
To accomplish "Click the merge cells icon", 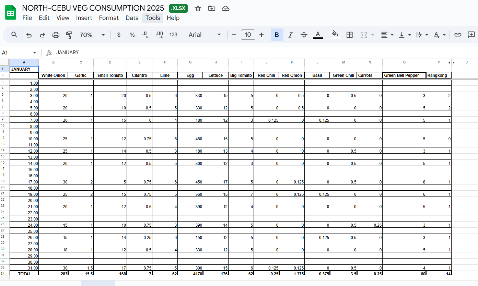I will [x=364, y=35].
